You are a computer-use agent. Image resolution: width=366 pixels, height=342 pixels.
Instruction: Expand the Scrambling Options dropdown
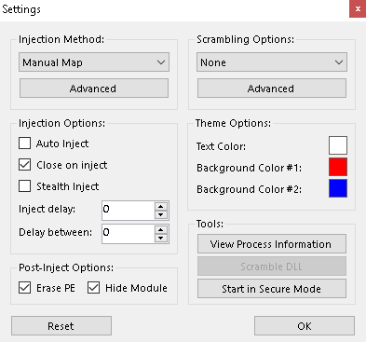point(272,62)
